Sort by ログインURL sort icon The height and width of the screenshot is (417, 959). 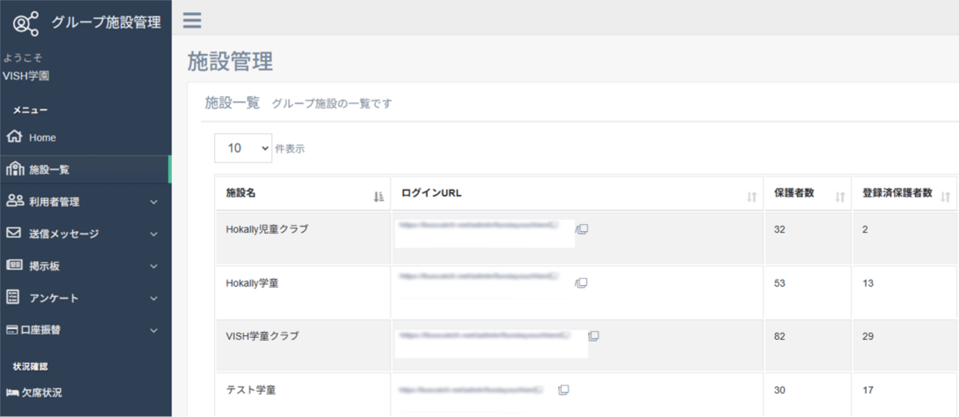[752, 197]
